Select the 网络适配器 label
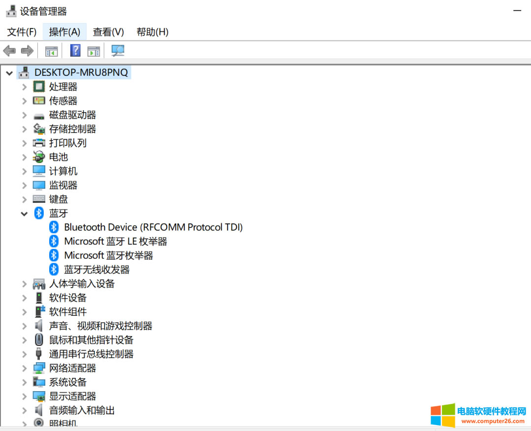This screenshot has height=431, width=531. click(x=72, y=368)
